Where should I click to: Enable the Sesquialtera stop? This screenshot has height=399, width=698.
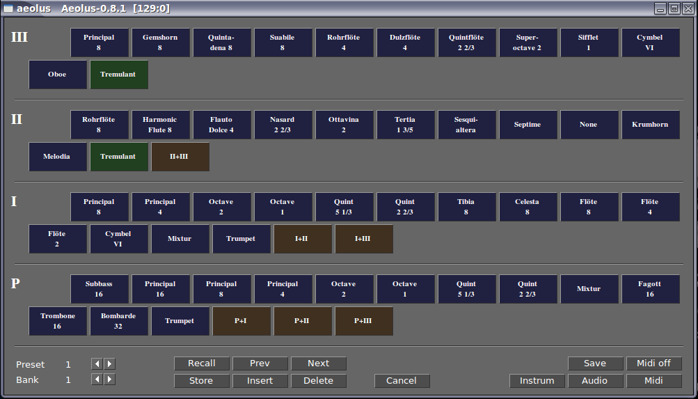coord(466,125)
